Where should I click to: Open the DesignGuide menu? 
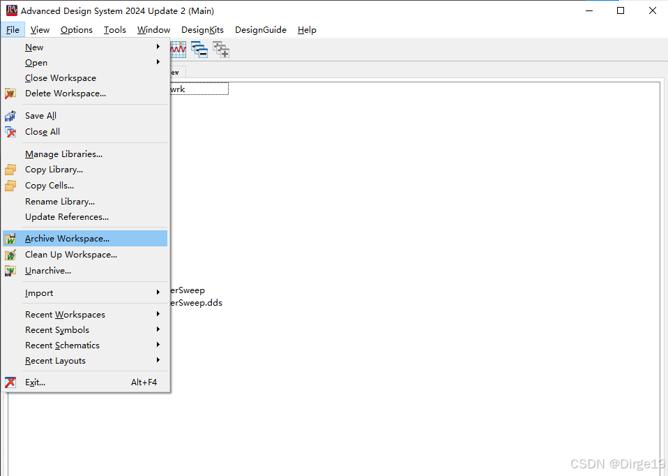point(261,30)
